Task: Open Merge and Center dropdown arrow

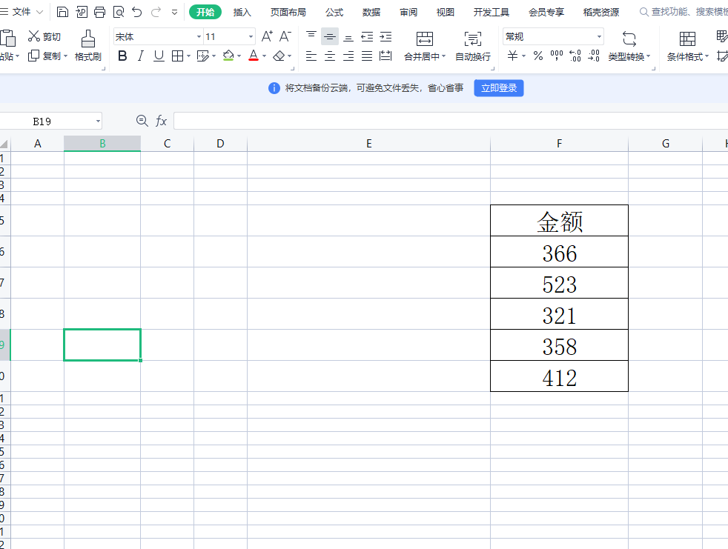Action: point(443,56)
